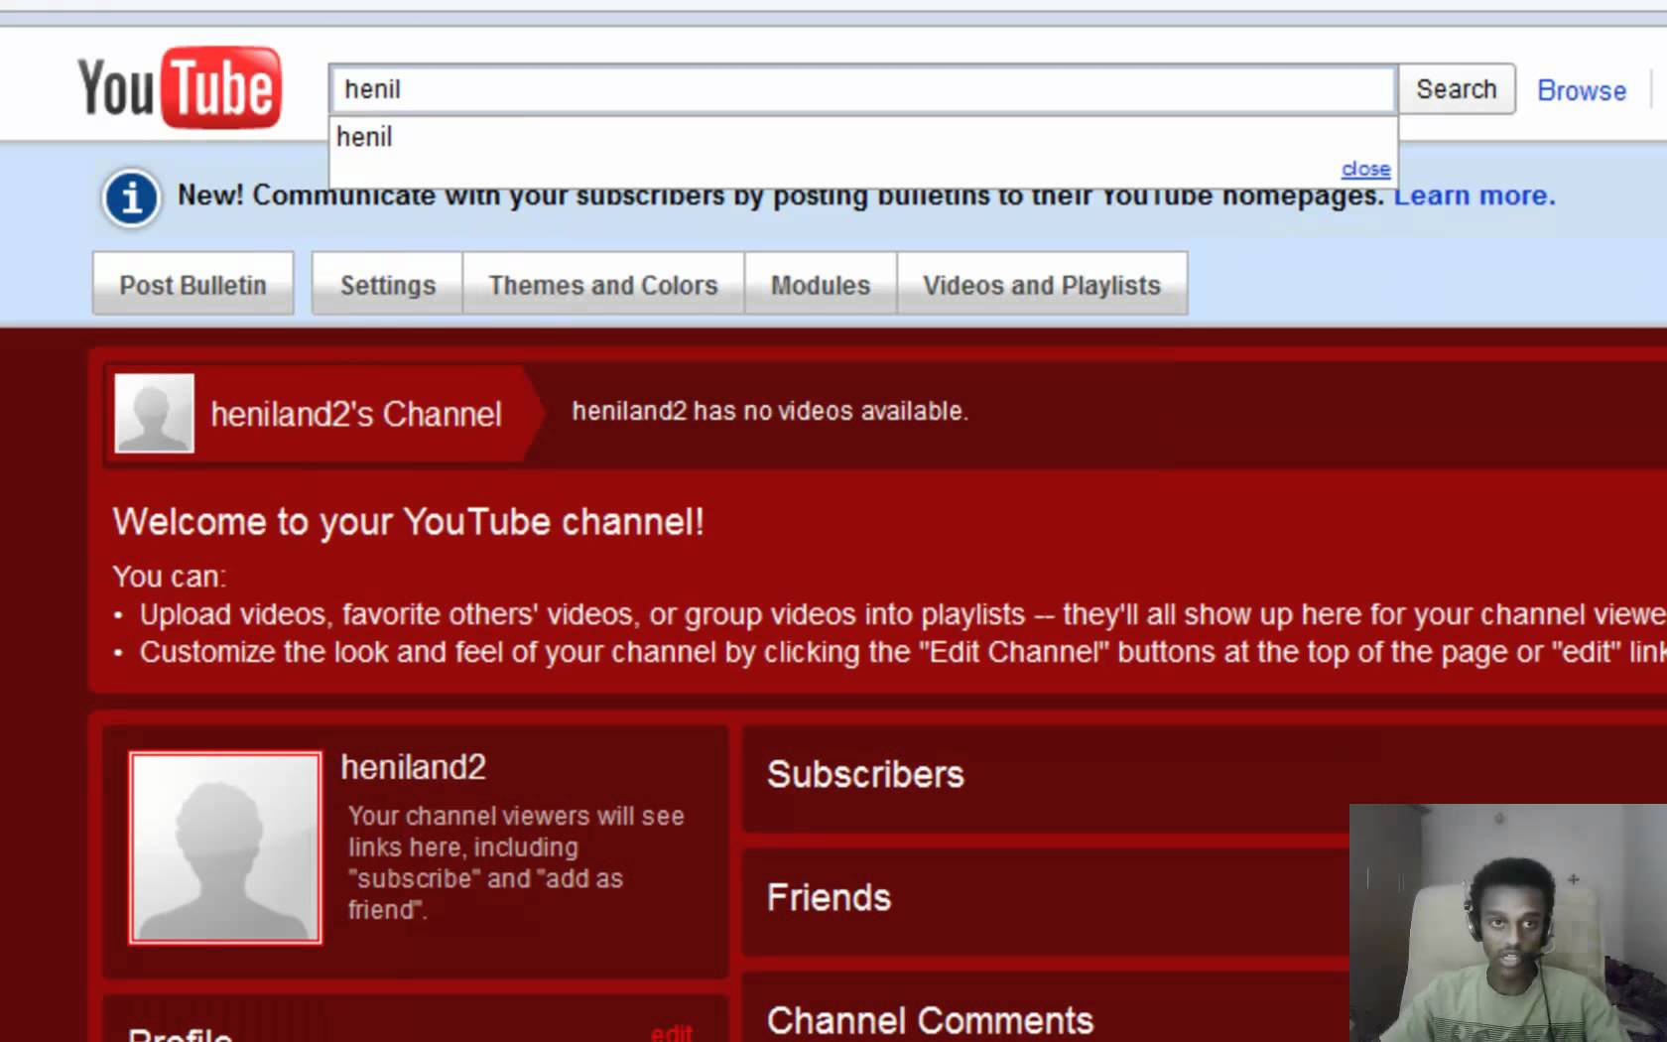The image size is (1667, 1042).
Task: Click the small channel avatar thumbnail
Action: pyautogui.click(x=155, y=413)
